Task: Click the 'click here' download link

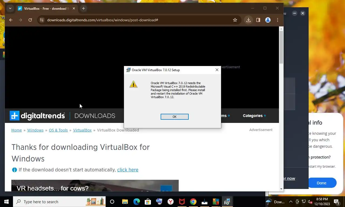Action: [128, 170]
